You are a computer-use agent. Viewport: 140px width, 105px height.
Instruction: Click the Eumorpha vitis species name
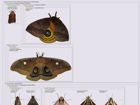point(103,91)
